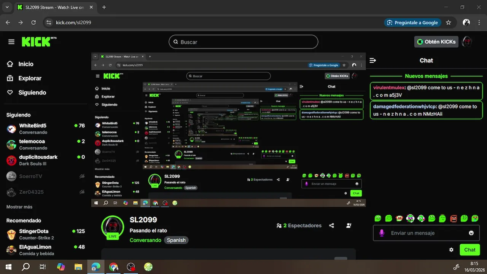Screen dimensions: 487x274
Task: Insert the first smiling green emote
Action: point(378,218)
